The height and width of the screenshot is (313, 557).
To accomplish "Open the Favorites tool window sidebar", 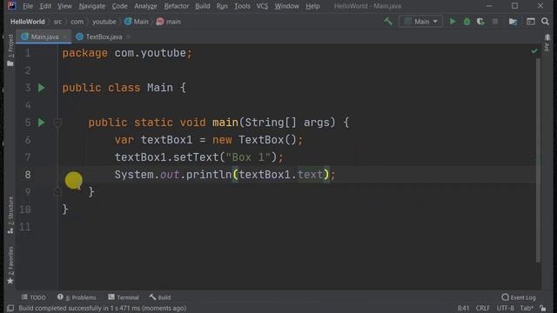I will point(10,265).
